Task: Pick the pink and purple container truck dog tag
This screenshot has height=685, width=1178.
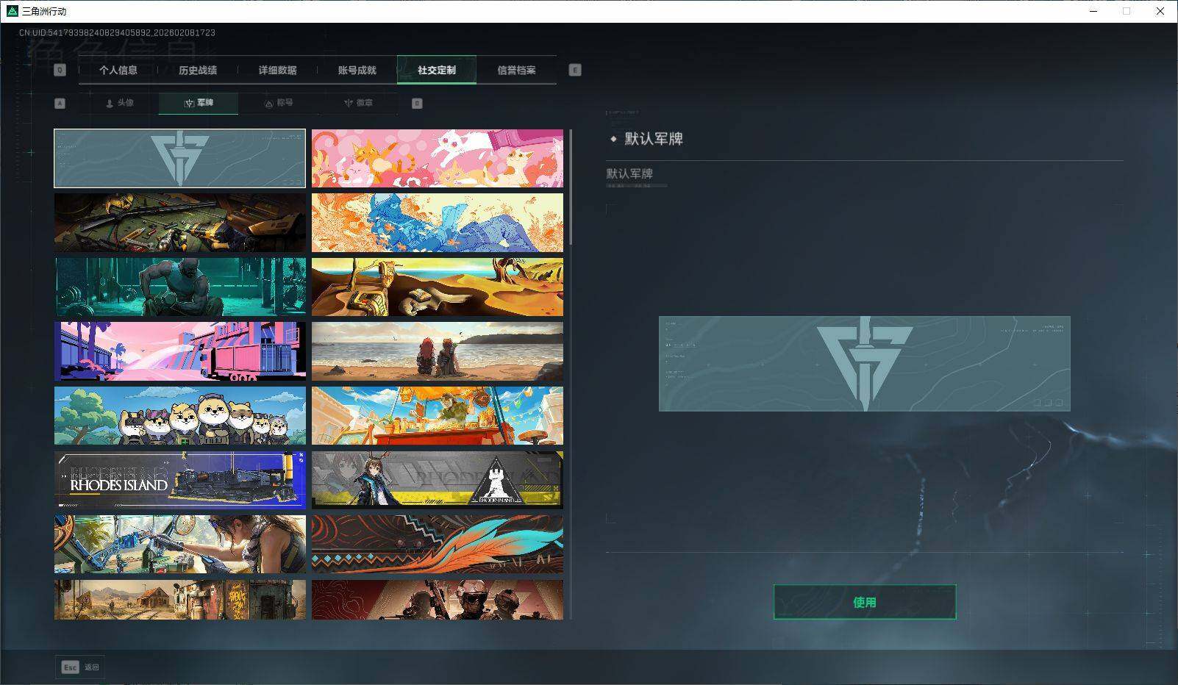Action: coord(179,351)
